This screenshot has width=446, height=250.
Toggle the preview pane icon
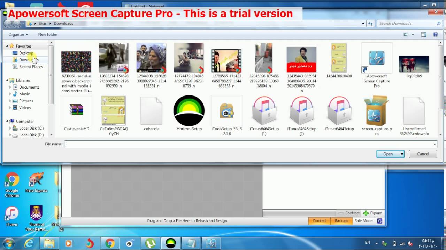coord(424,34)
